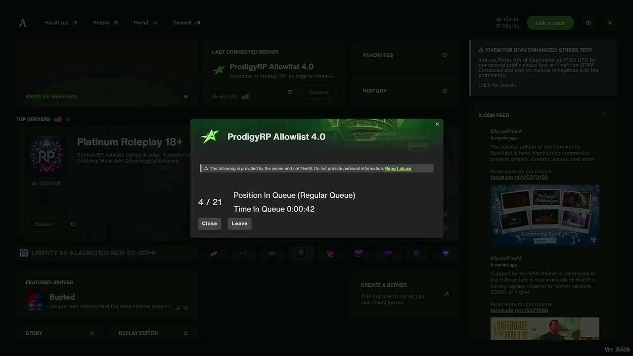Start Story mode
Screen dimensions: 633x356
(60, 333)
